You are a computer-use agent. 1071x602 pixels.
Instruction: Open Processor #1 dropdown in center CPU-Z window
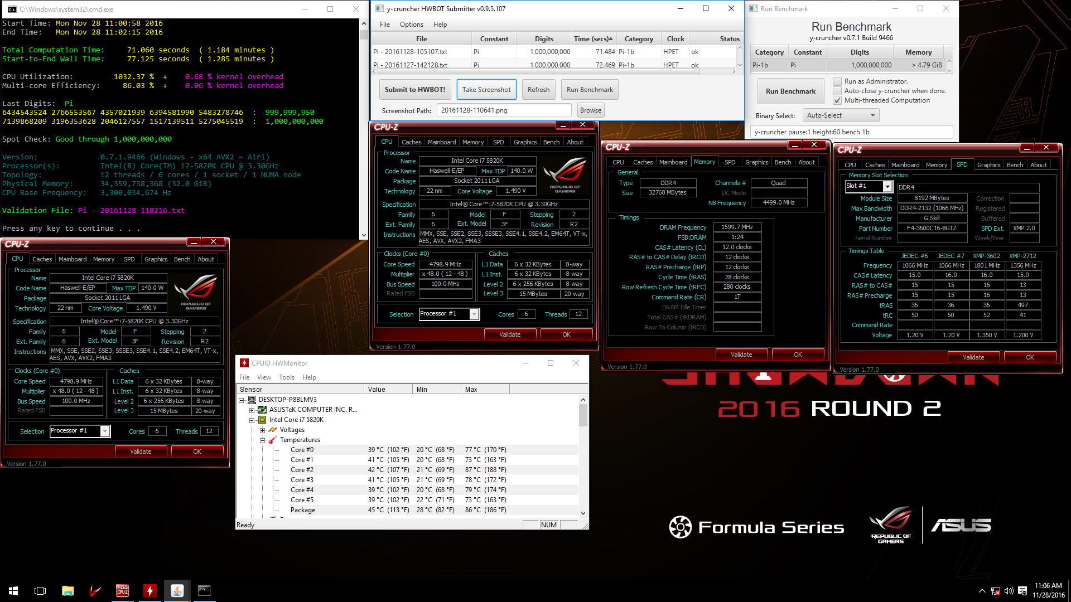pos(474,314)
